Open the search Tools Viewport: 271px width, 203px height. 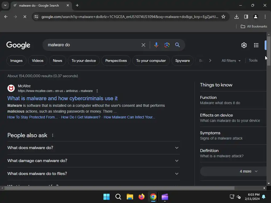(x=253, y=61)
